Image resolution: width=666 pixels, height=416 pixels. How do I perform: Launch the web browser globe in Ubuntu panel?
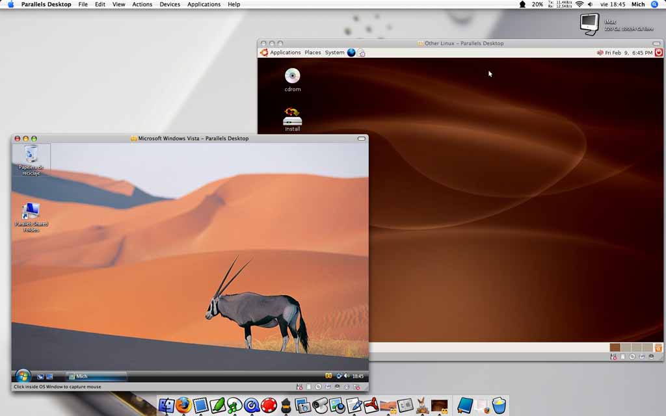[x=351, y=53]
